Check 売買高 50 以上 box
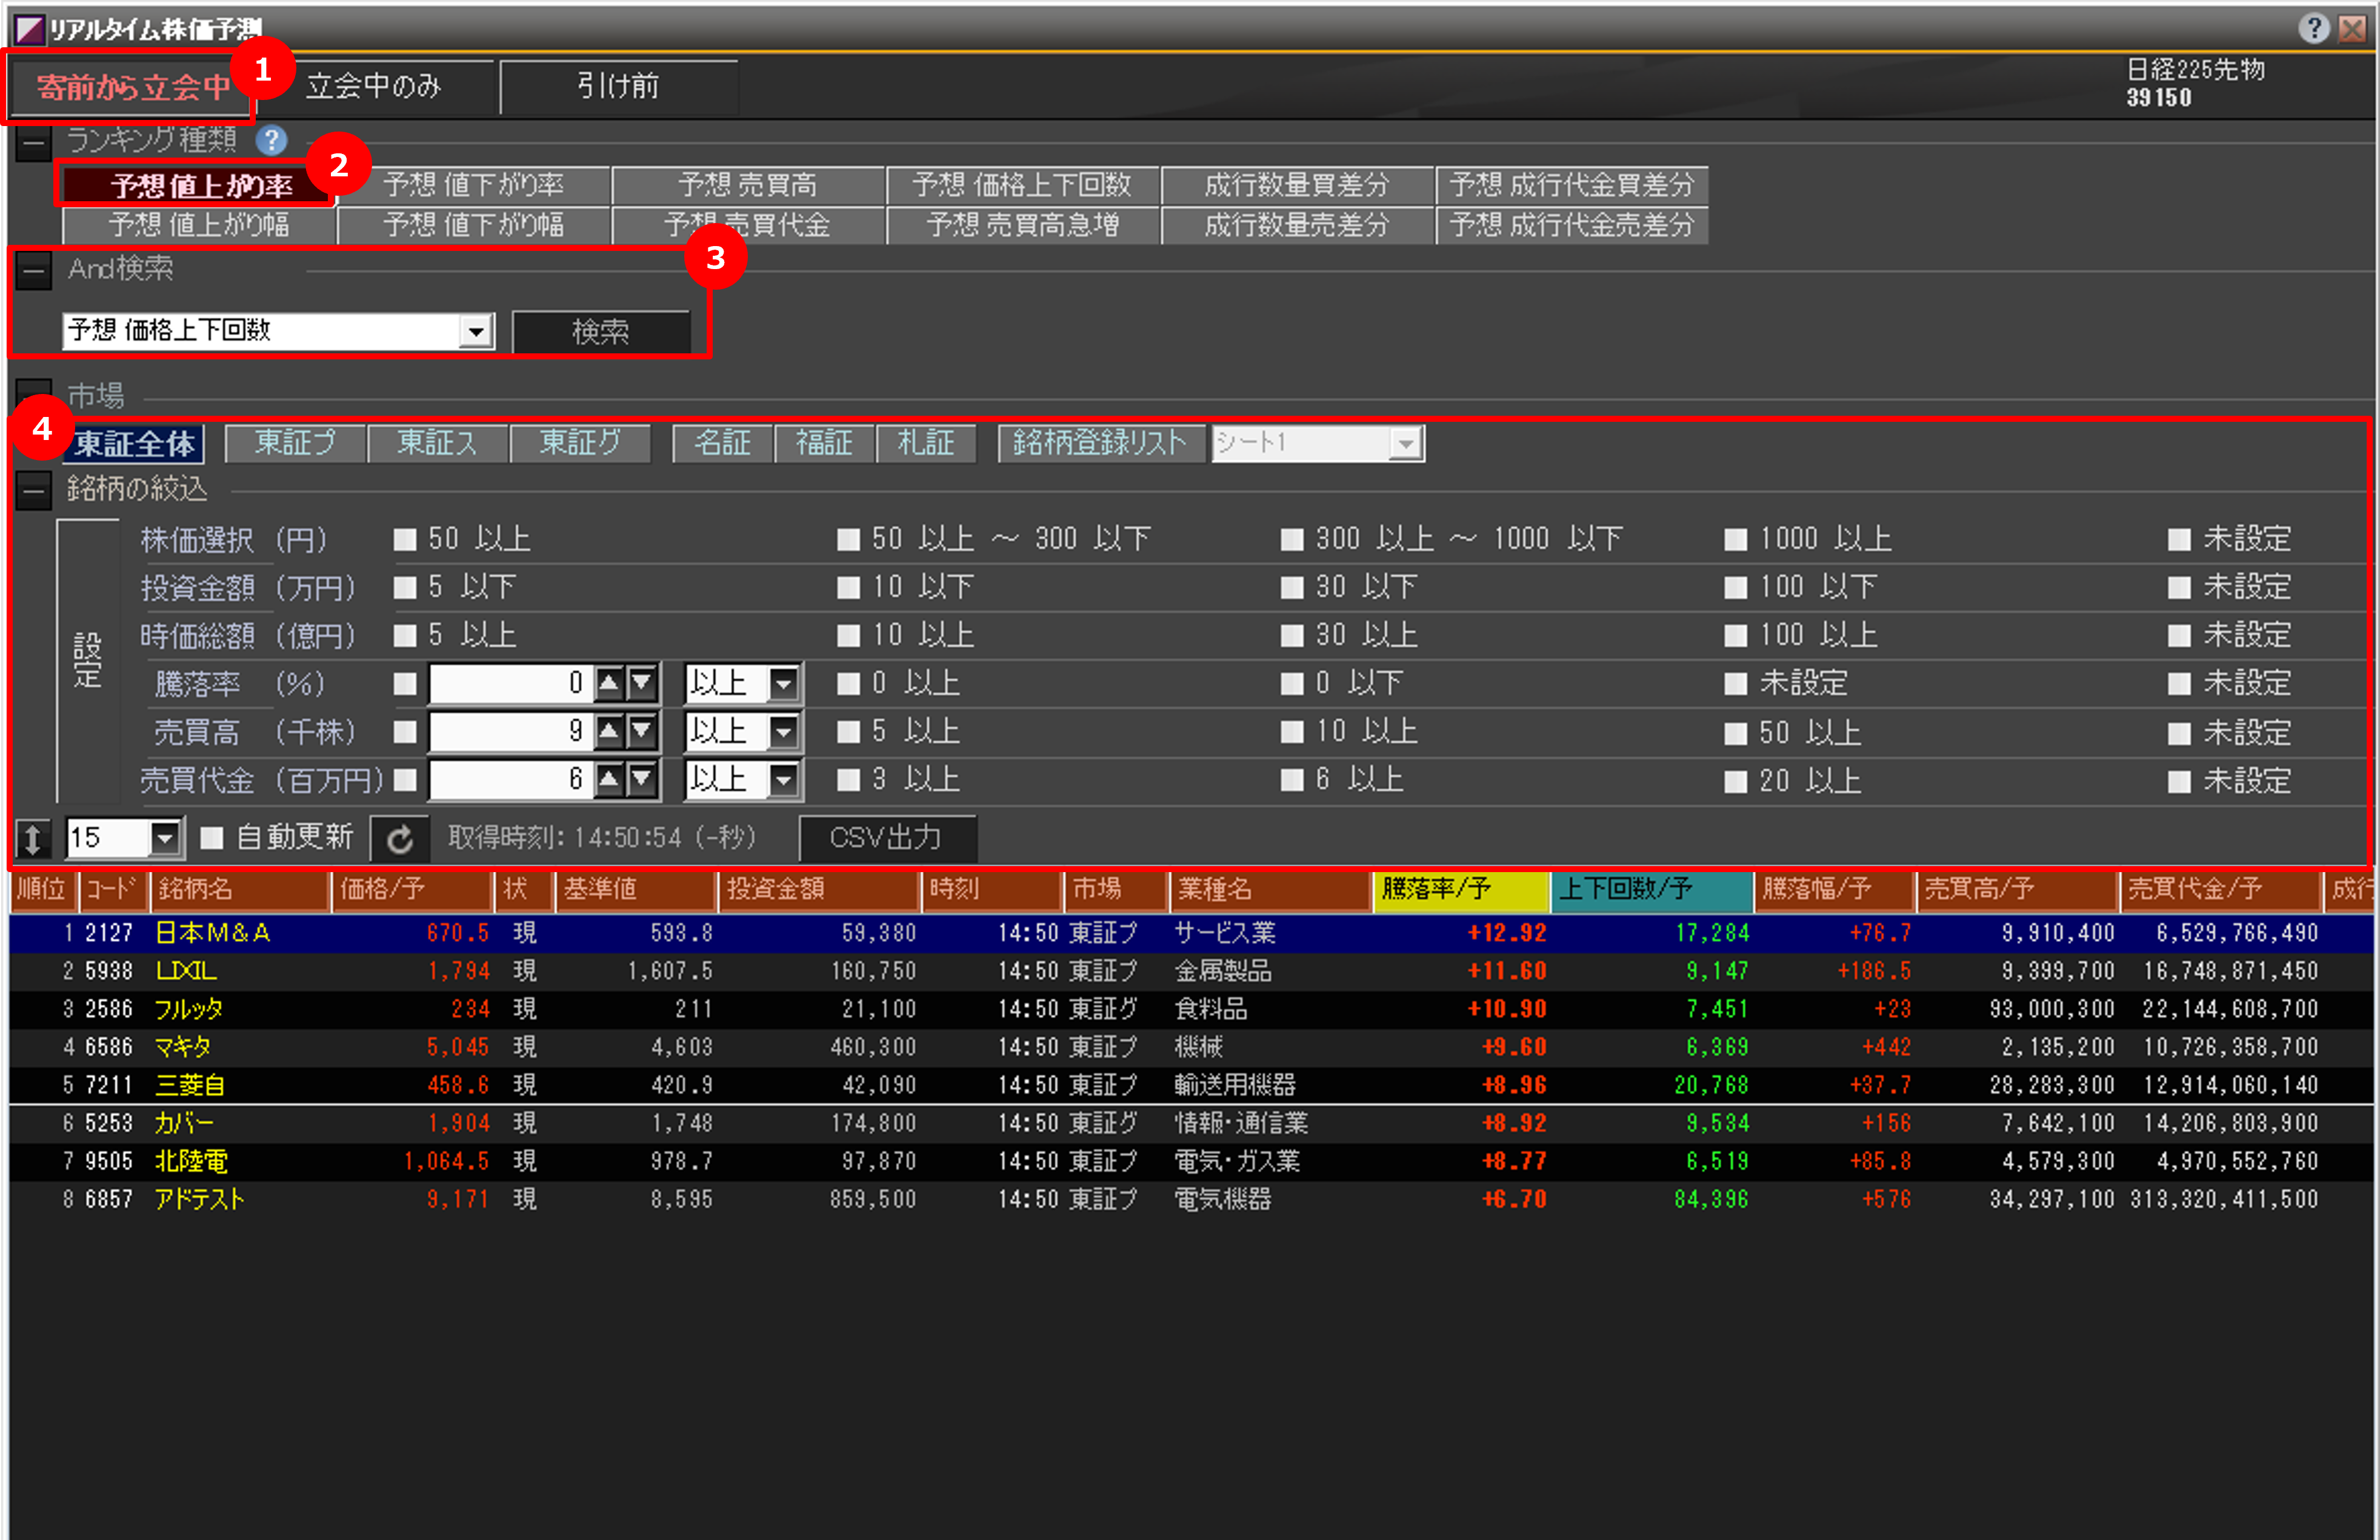 point(1736,733)
